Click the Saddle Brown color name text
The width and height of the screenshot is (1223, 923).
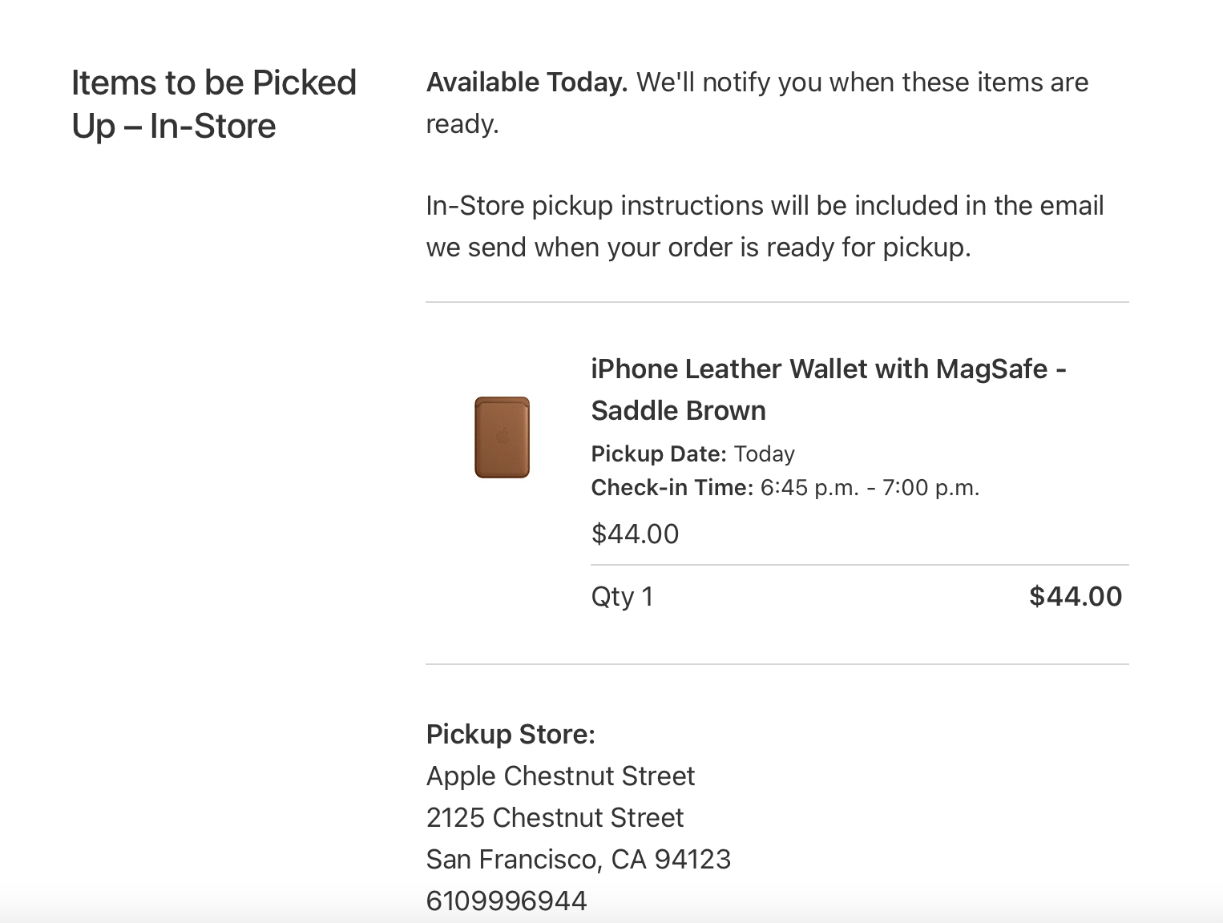(x=678, y=411)
